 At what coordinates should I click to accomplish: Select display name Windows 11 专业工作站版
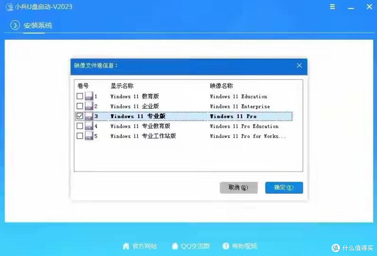pyautogui.click(x=143, y=136)
